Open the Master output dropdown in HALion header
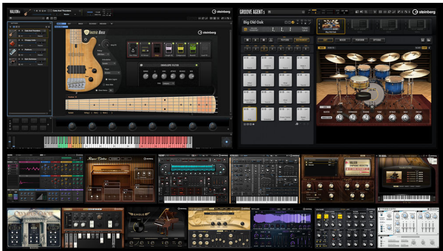The height and width of the screenshot is (251, 443). click(69, 14)
